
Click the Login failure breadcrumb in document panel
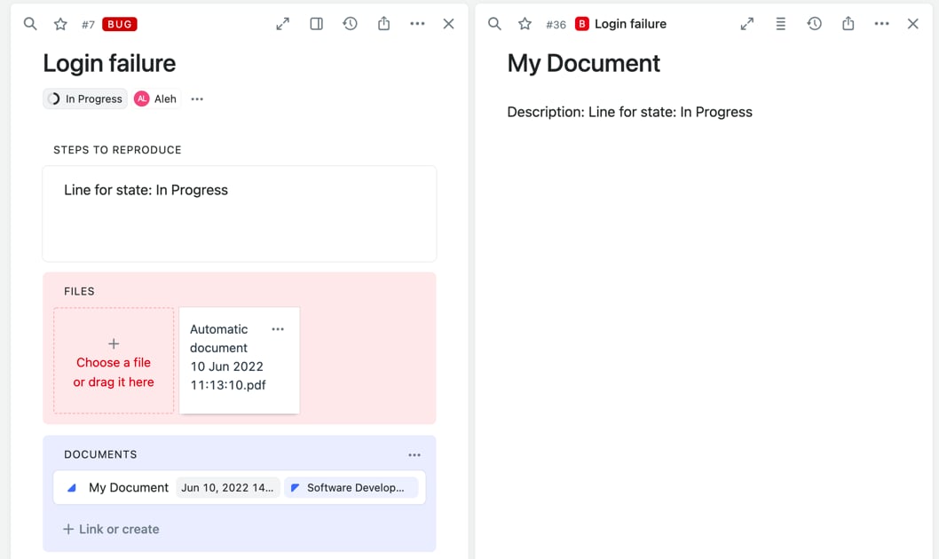(631, 24)
